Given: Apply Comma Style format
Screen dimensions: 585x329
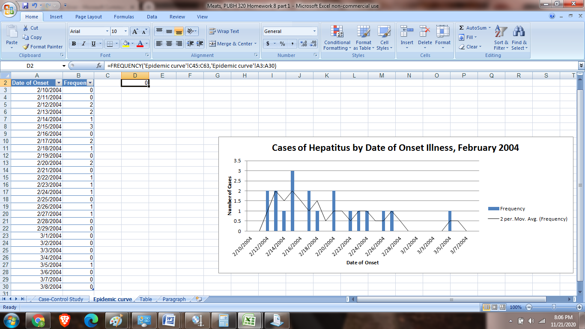Looking at the screenshot, I should click(292, 44).
